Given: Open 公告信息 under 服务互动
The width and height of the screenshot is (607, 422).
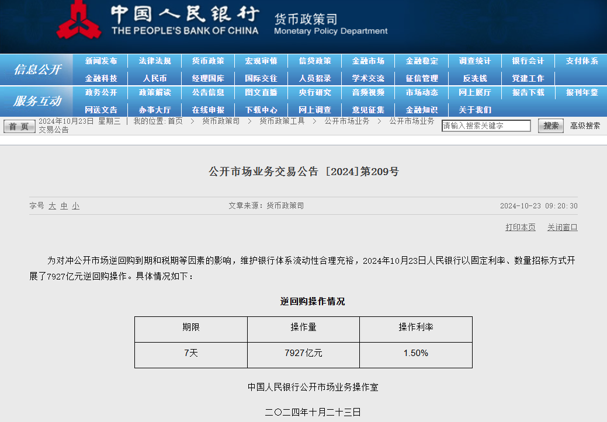Looking at the screenshot, I should [208, 93].
